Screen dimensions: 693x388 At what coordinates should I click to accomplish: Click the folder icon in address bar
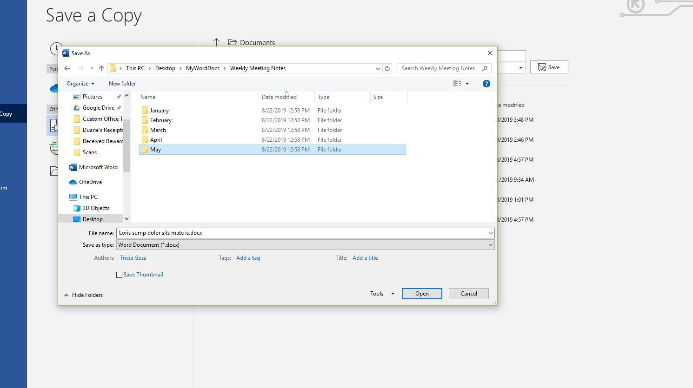click(x=113, y=68)
